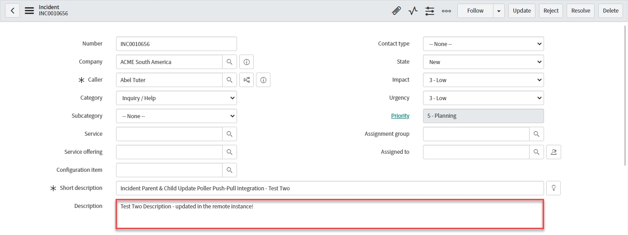Click the Priority label link
Image resolution: width=628 pixels, height=235 pixels.
coord(400,116)
